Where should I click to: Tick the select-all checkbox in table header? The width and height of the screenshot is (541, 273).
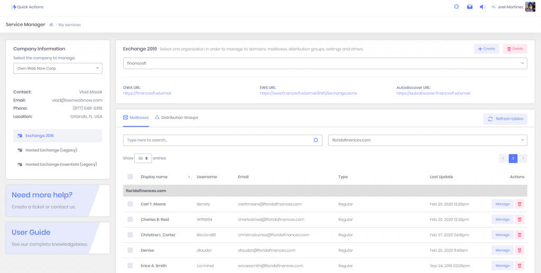pos(130,177)
